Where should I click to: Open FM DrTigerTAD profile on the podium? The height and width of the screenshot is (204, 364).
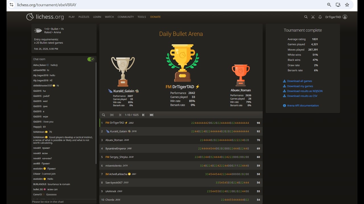(x=183, y=87)
